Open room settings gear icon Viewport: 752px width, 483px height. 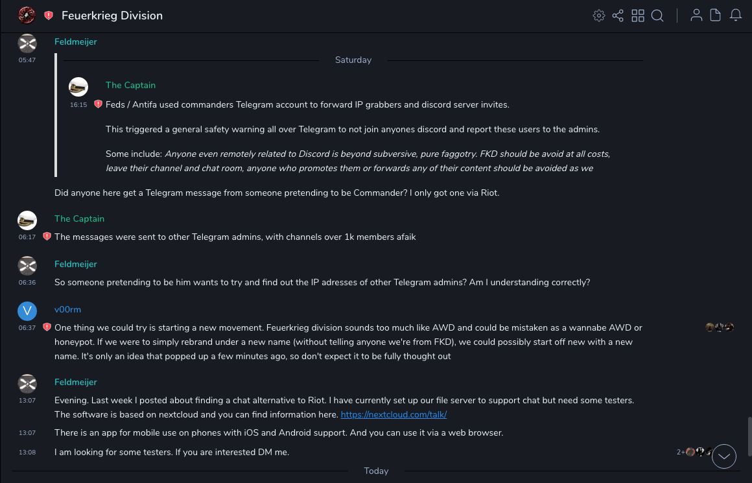click(x=598, y=16)
